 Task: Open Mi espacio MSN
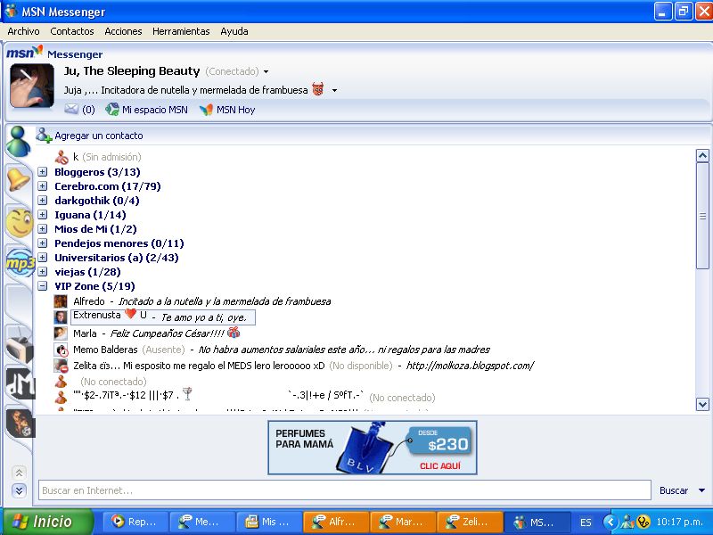pyautogui.click(x=146, y=110)
